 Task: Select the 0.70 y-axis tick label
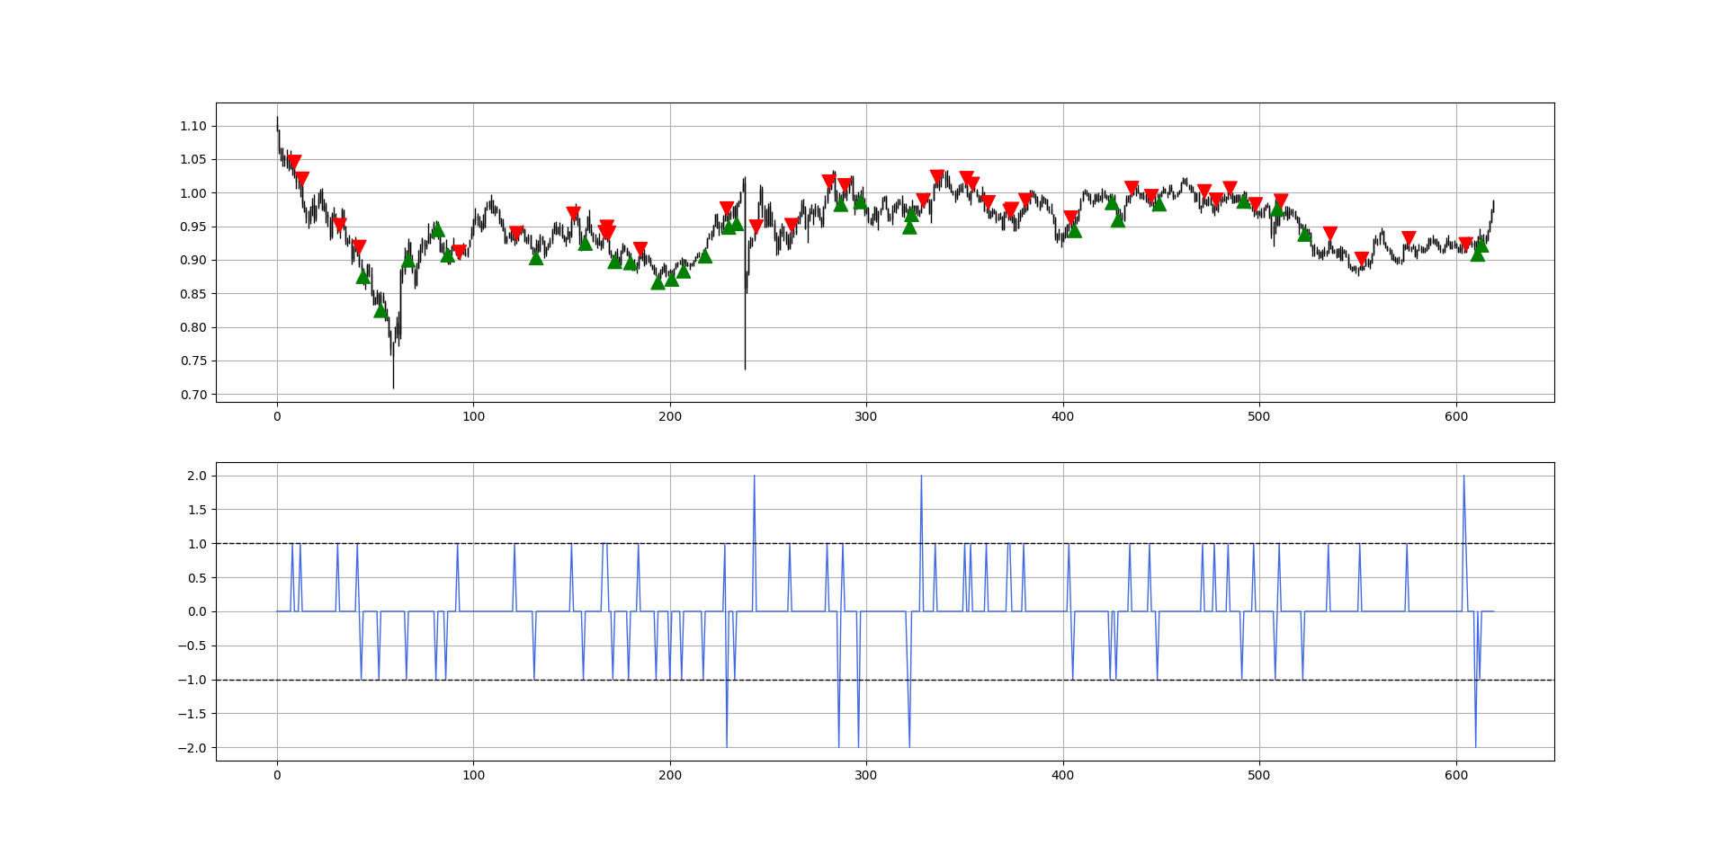(x=192, y=395)
